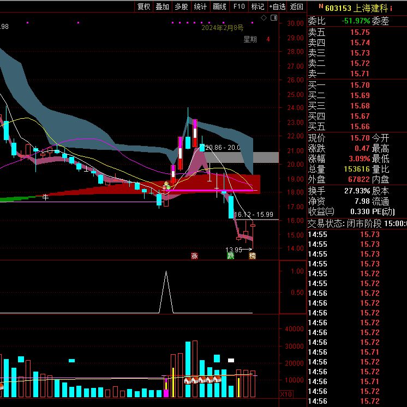The image size is (407, 407).
Task: Click the orange N marker before stock code
Action: coord(321,6)
